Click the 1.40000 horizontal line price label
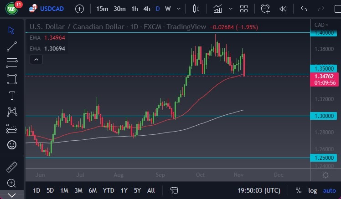Viewport: 341px width, 199px height. click(x=324, y=33)
